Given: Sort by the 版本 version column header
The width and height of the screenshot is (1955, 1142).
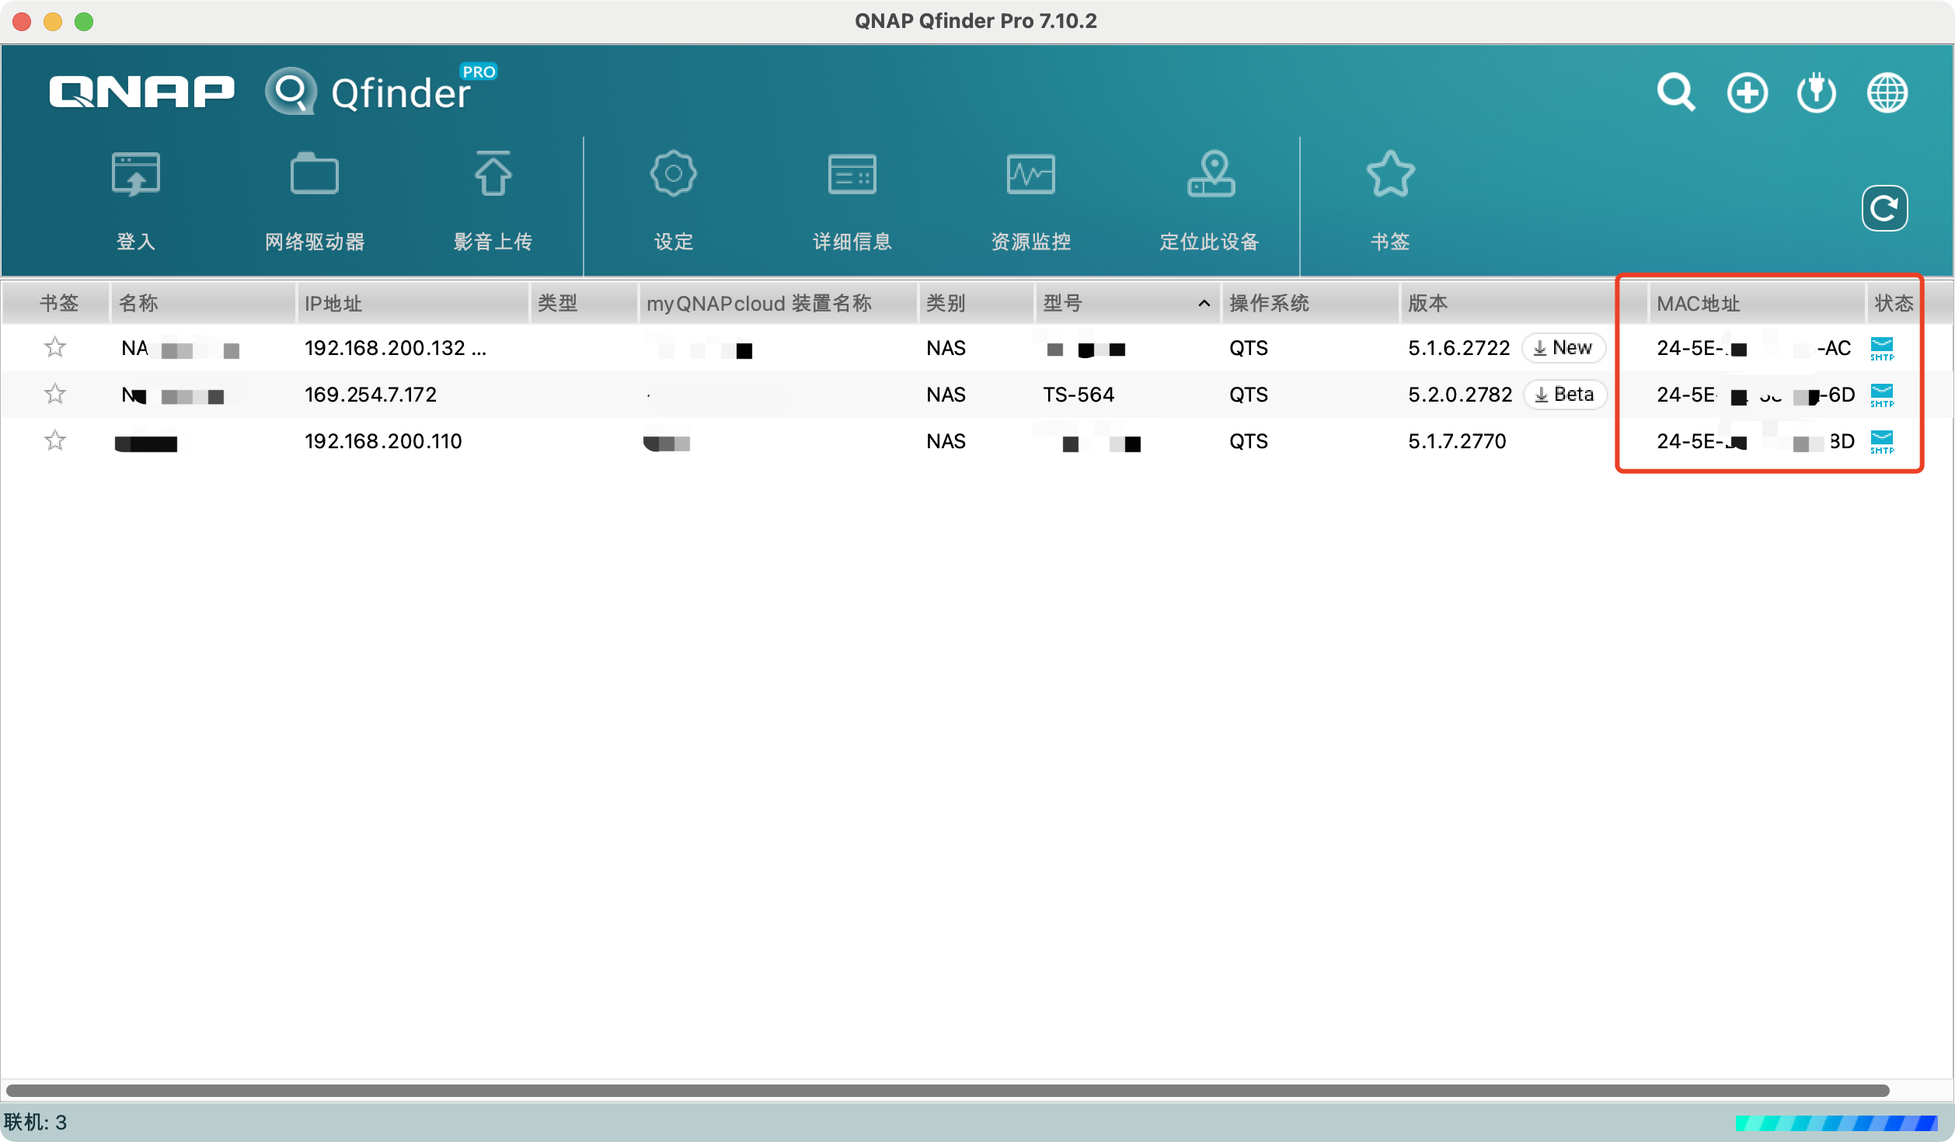Looking at the screenshot, I should click(x=1523, y=303).
